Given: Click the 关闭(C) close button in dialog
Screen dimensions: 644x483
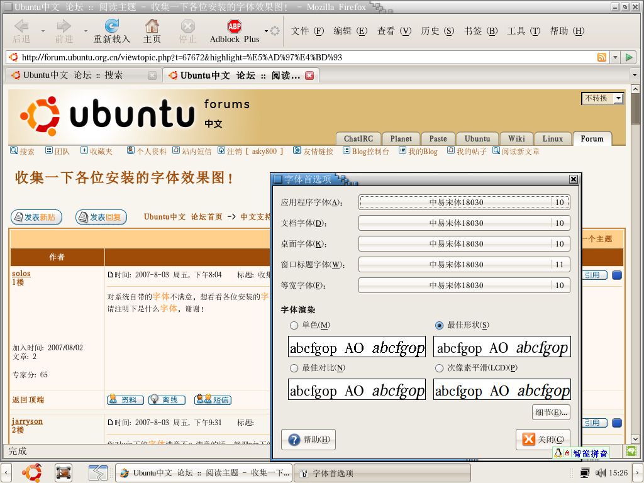Looking at the screenshot, I should (543, 440).
